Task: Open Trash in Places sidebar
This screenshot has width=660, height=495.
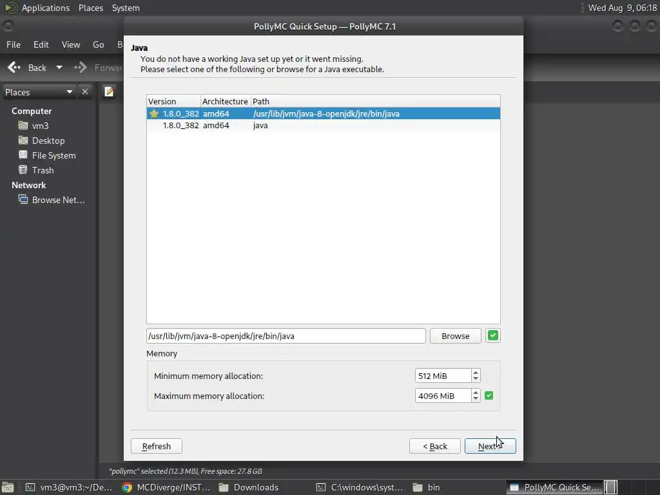Action: 36,170
